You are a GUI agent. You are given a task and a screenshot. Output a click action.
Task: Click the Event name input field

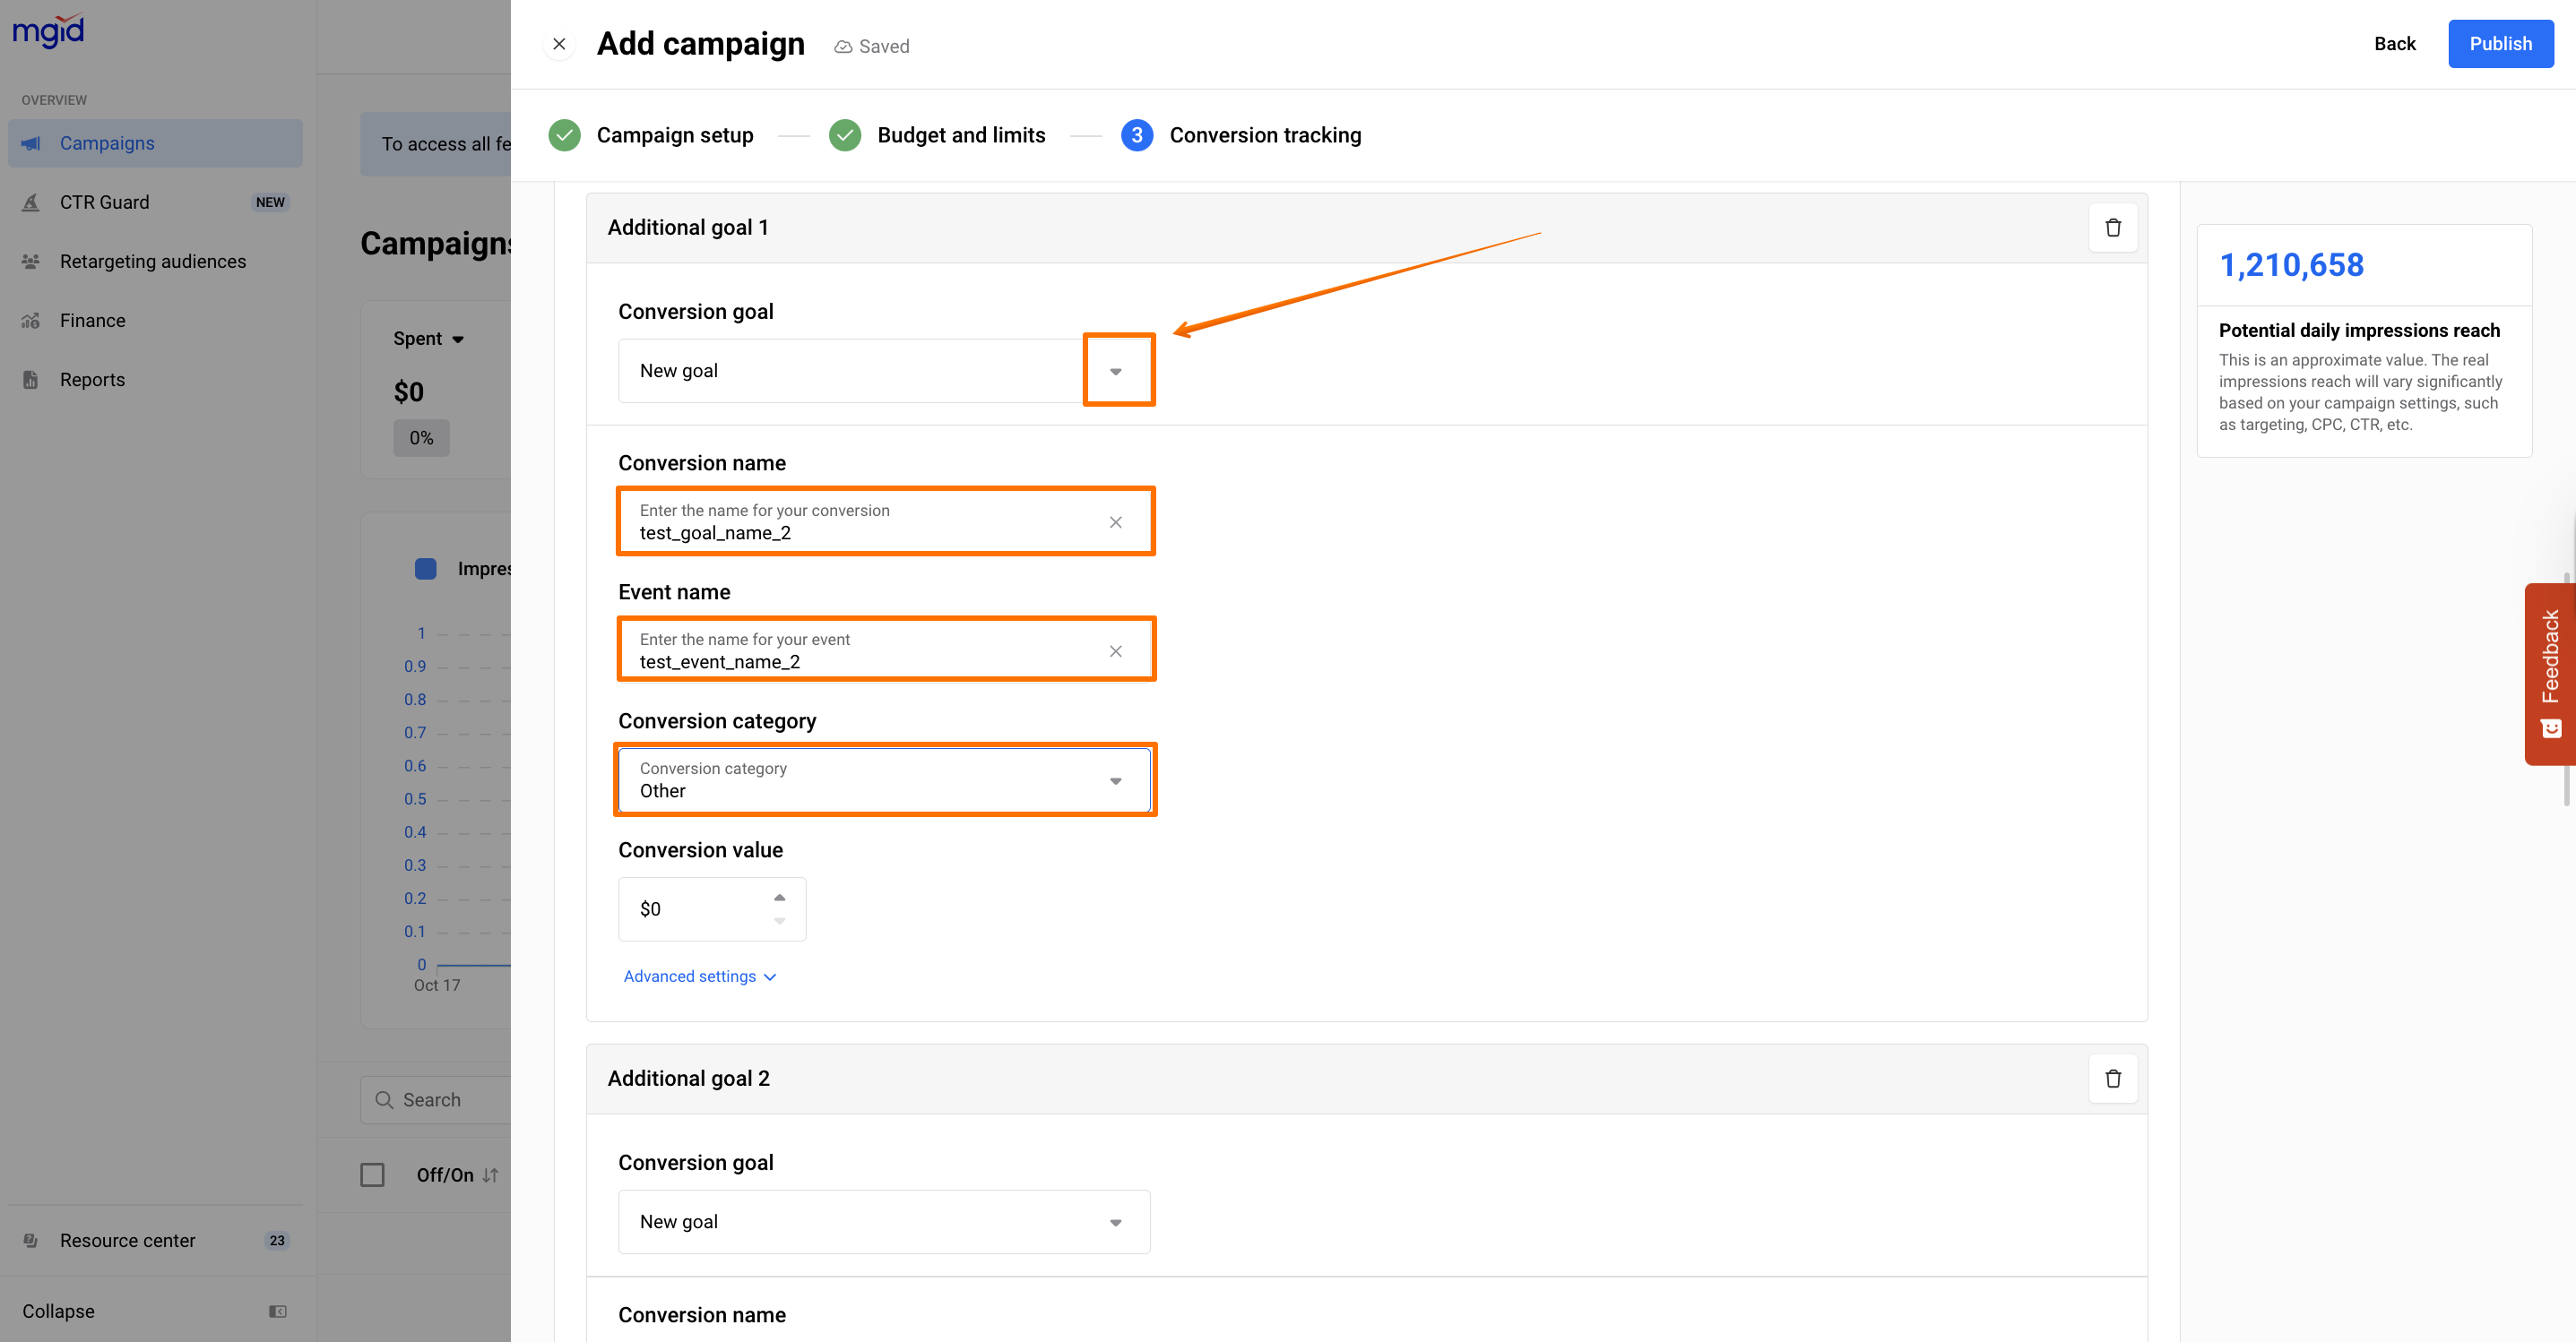(x=860, y=660)
